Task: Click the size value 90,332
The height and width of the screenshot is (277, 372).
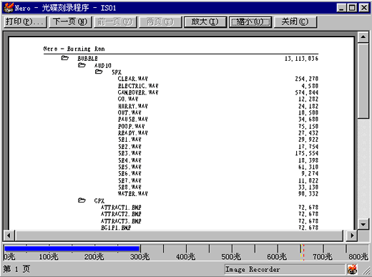Action: tap(308, 194)
